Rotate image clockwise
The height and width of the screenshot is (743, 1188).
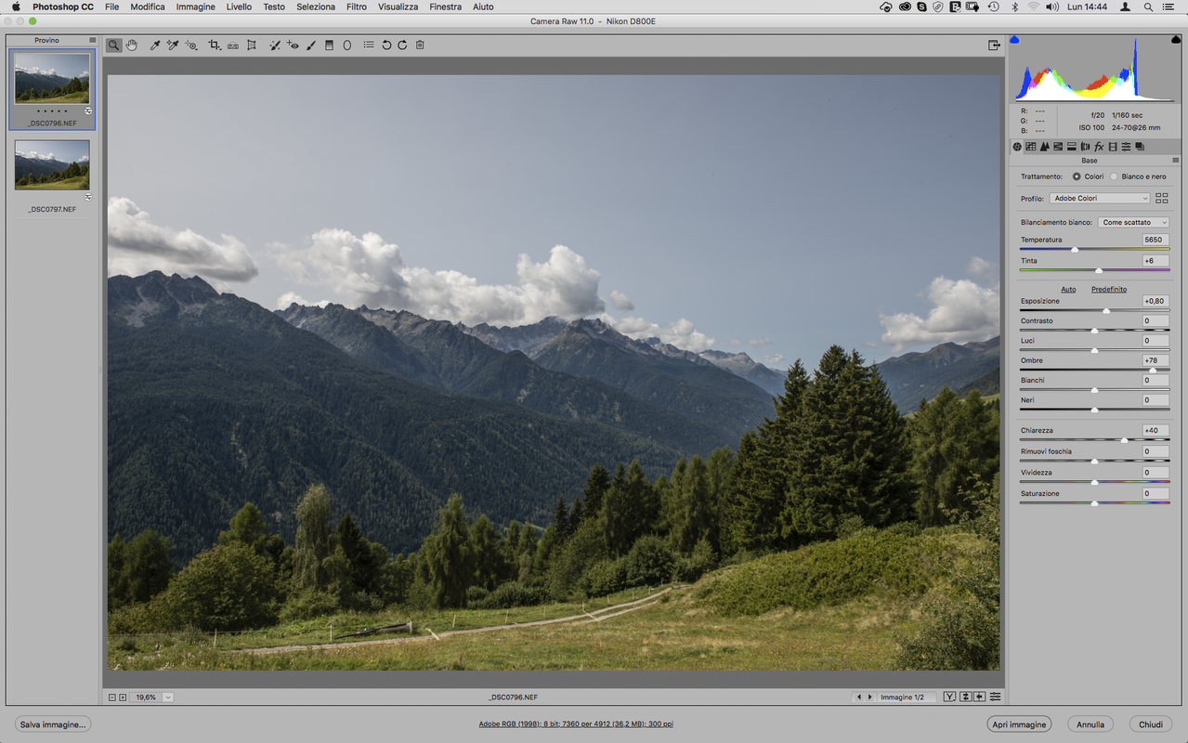(402, 45)
